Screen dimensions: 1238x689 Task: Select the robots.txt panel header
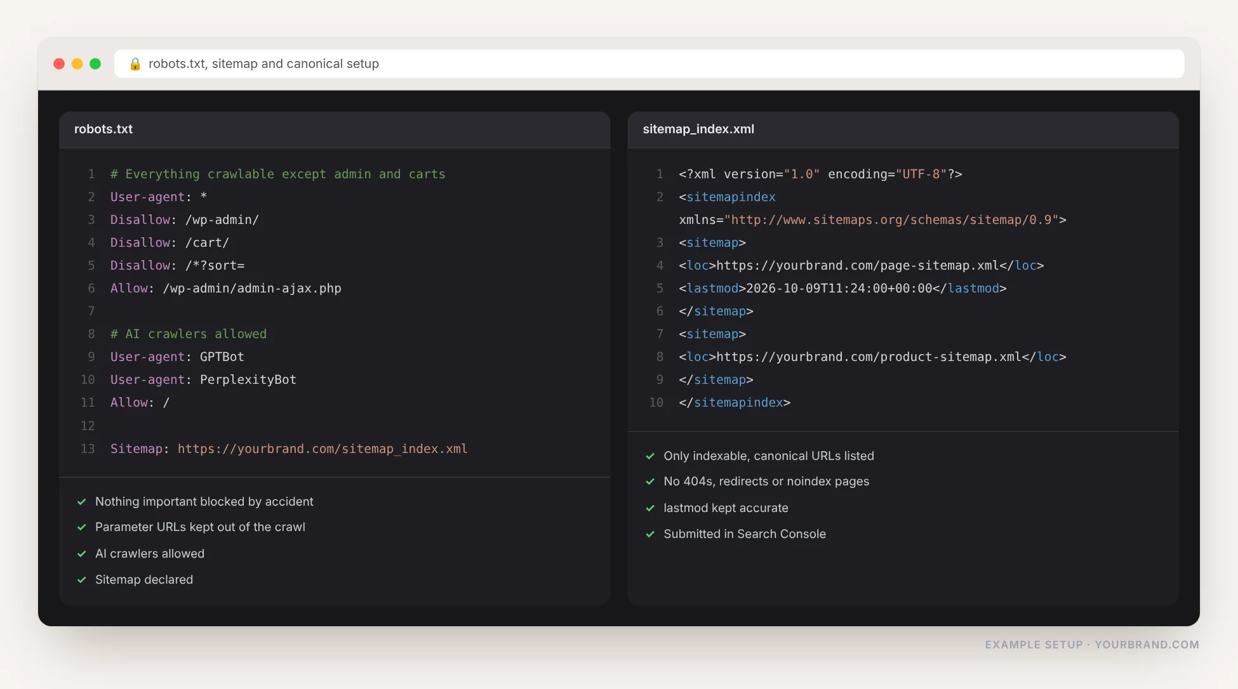(335, 129)
